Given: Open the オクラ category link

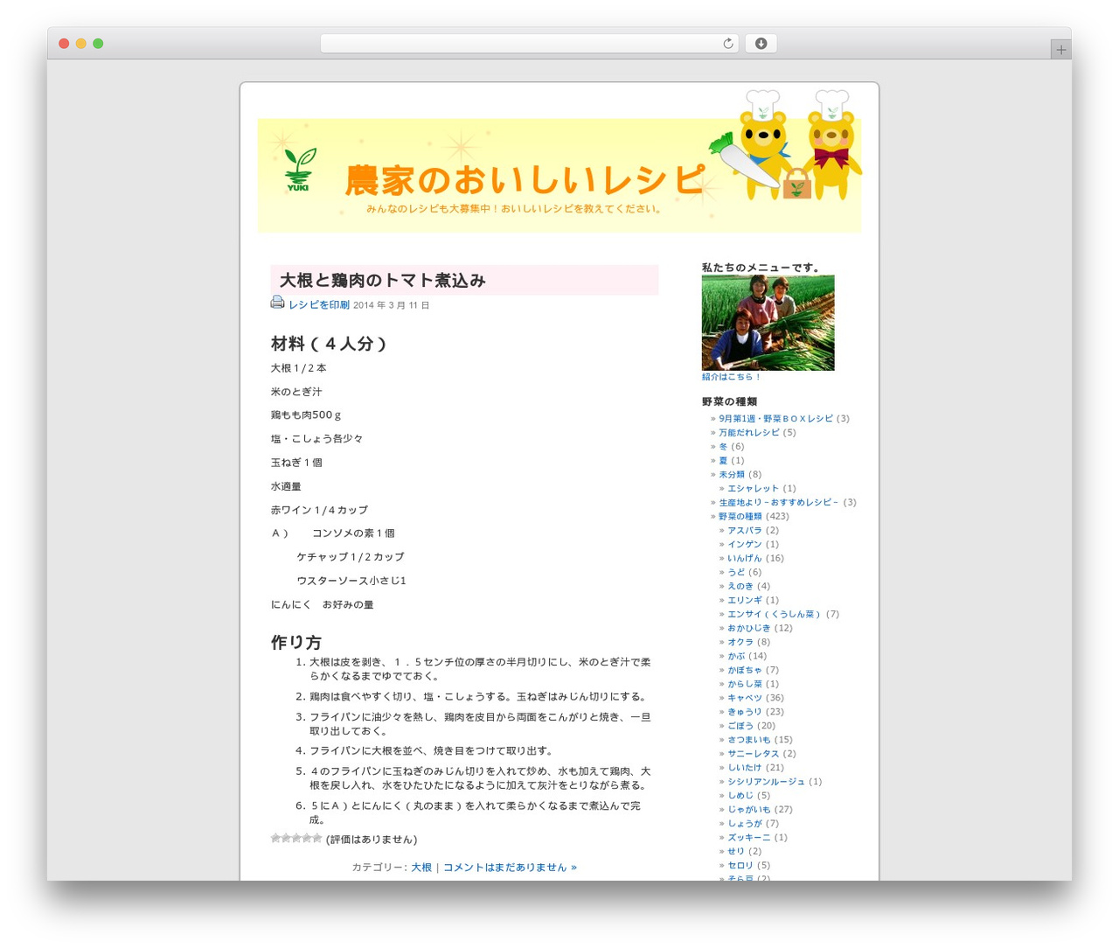Looking at the screenshot, I should 740,643.
